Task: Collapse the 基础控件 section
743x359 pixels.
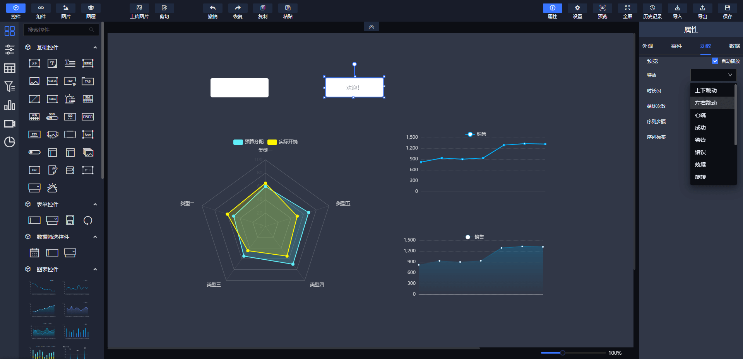Action: click(x=95, y=48)
